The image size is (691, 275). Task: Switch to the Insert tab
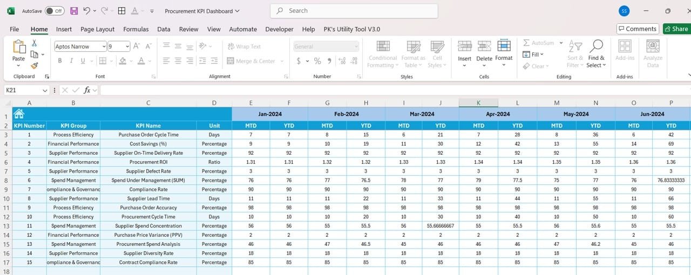pyautogui.click(x=64, y=29)
